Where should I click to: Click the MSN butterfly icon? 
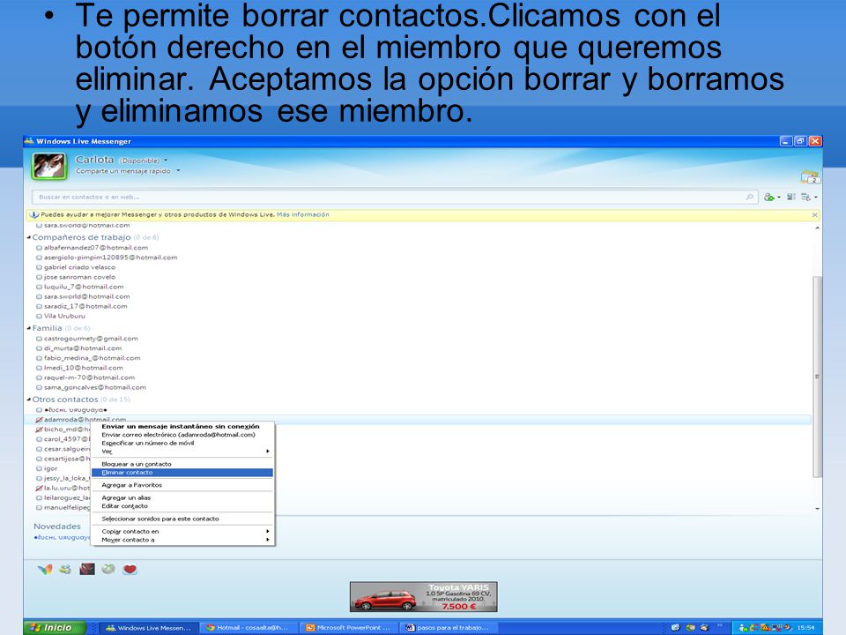point(45,569)
